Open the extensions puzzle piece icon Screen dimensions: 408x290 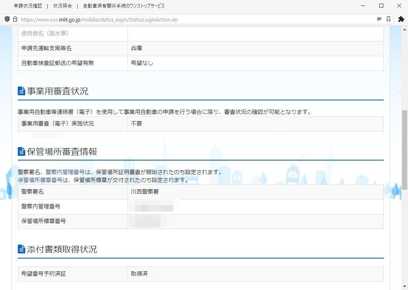[401, 19]
